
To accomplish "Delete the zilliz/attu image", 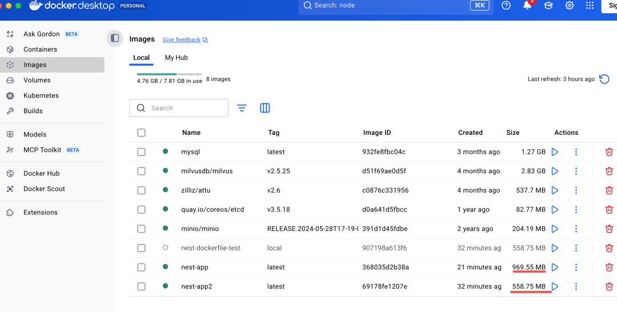I will click(609, 190).
